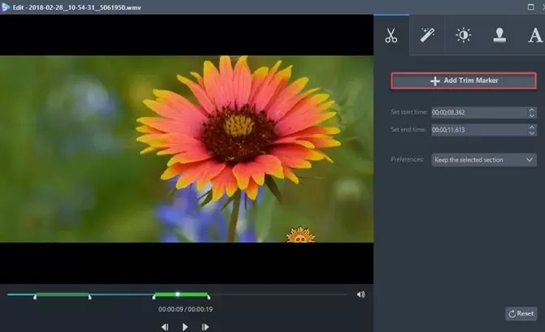Image resolution: width=545 pixels, height=332 pixels.
Task: Select the stamp watermark tab
Action: pos(499,35)
